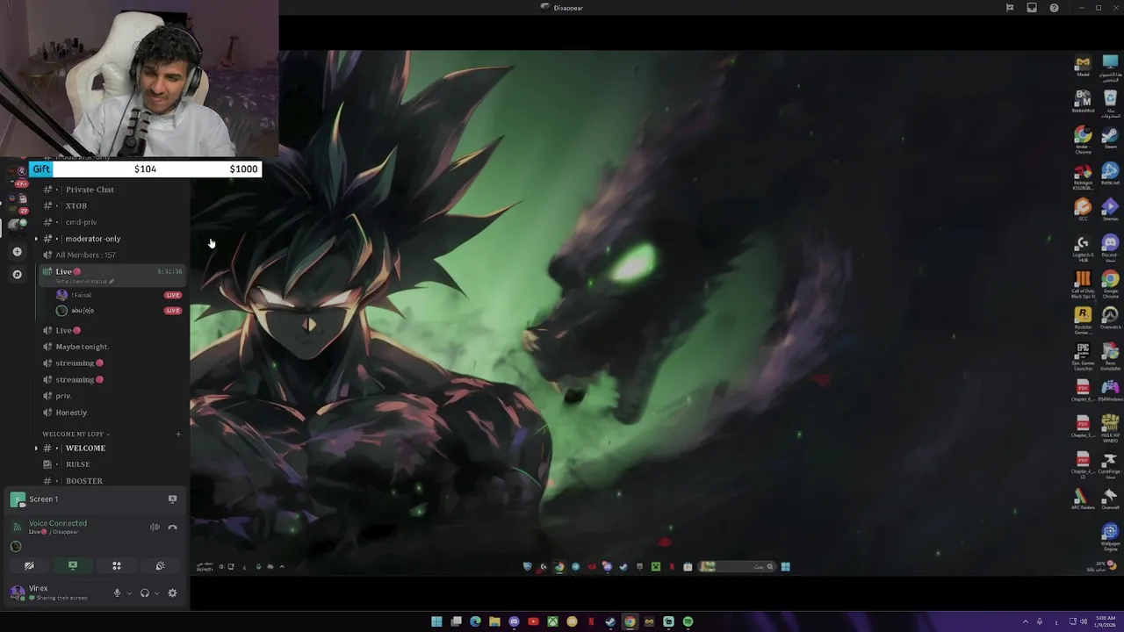Click the taskbar volume speaker icon

click(x=1084, y=621)
